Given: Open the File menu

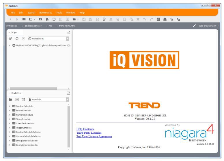Looking at the screenshot, I should (13, 13).
